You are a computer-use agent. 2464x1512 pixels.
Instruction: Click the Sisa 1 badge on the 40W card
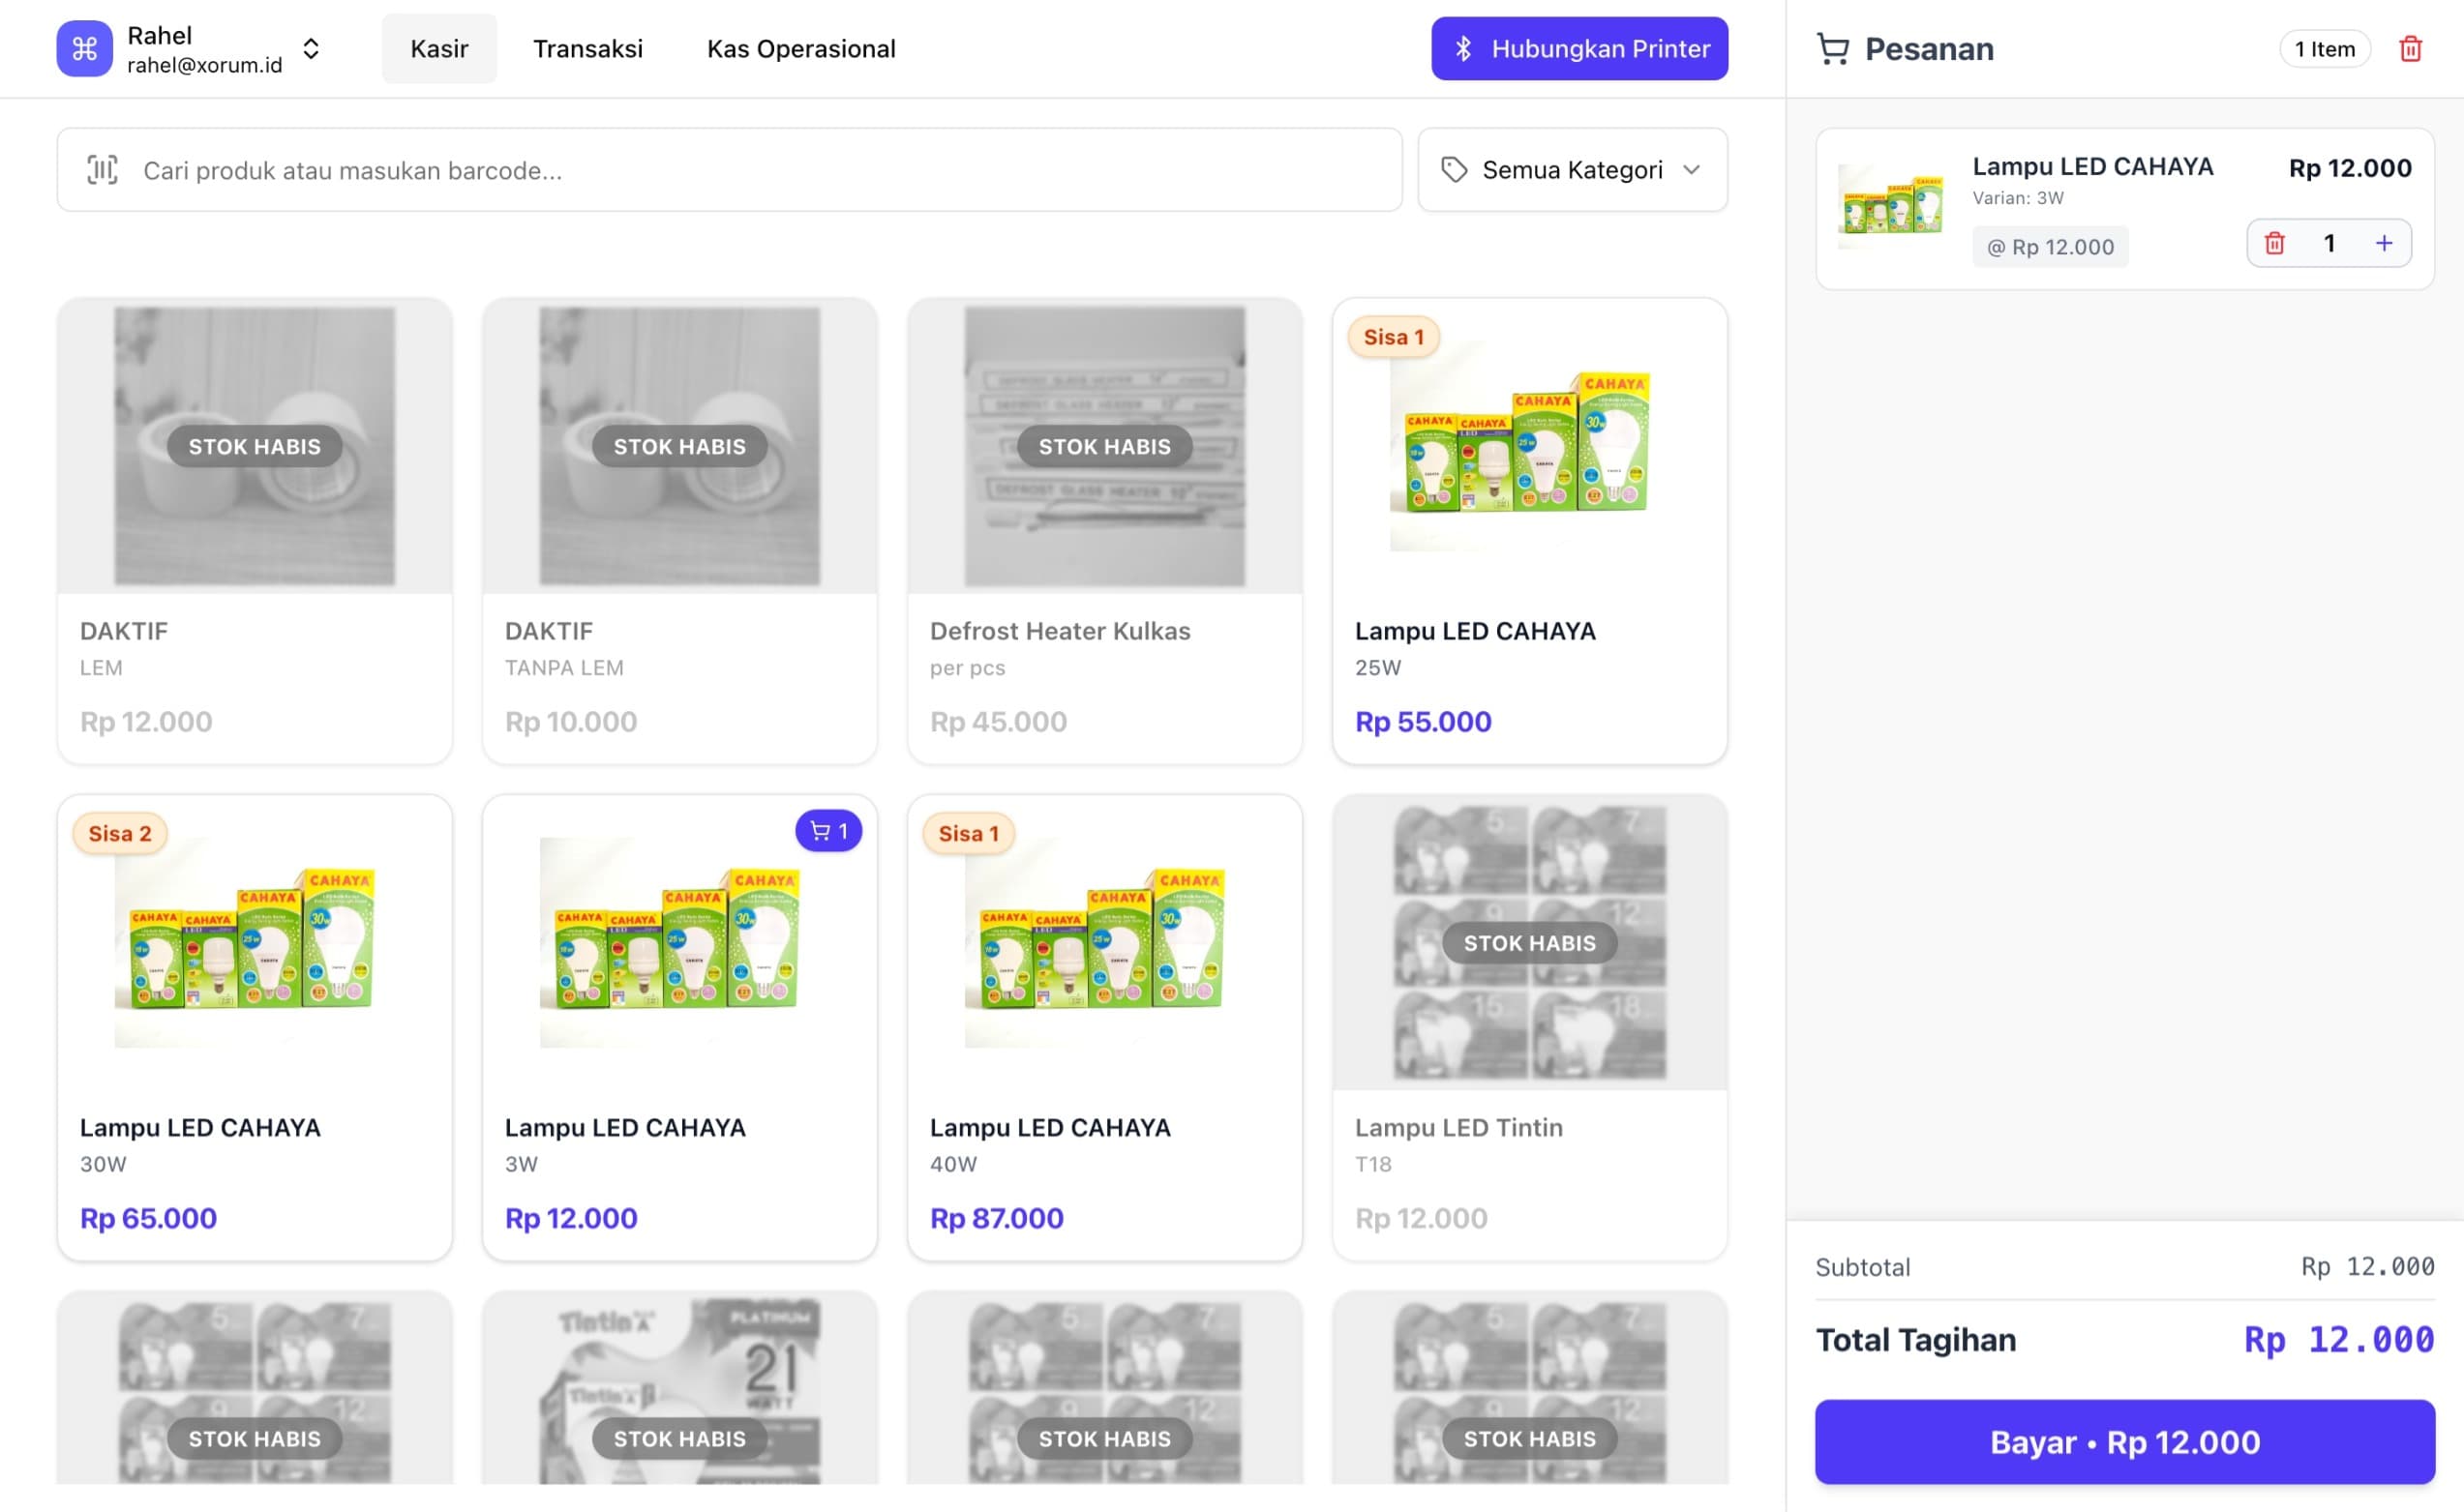click(968, 833)
